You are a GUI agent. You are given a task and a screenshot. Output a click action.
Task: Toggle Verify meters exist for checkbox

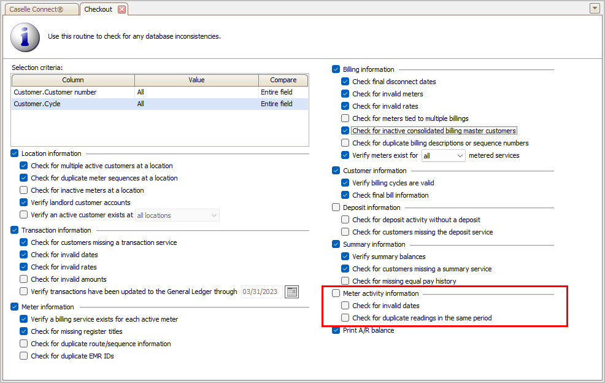[345, 155]
